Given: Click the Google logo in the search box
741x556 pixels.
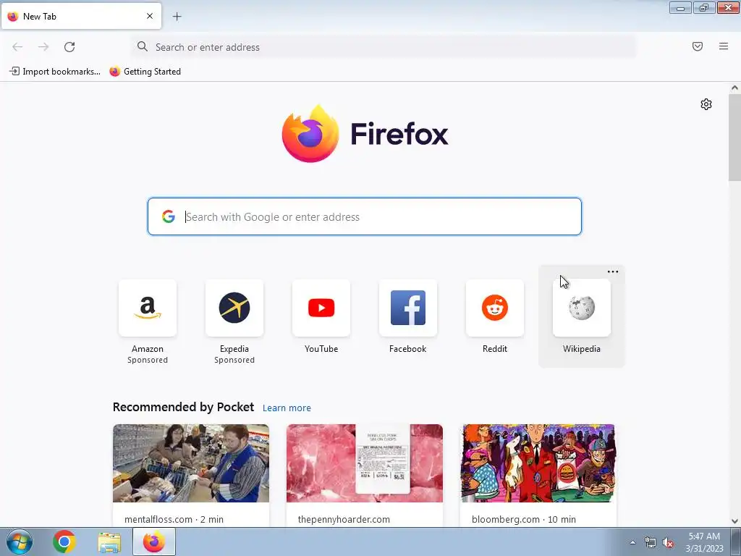Looking at the screenshot, I should point(168,216).
